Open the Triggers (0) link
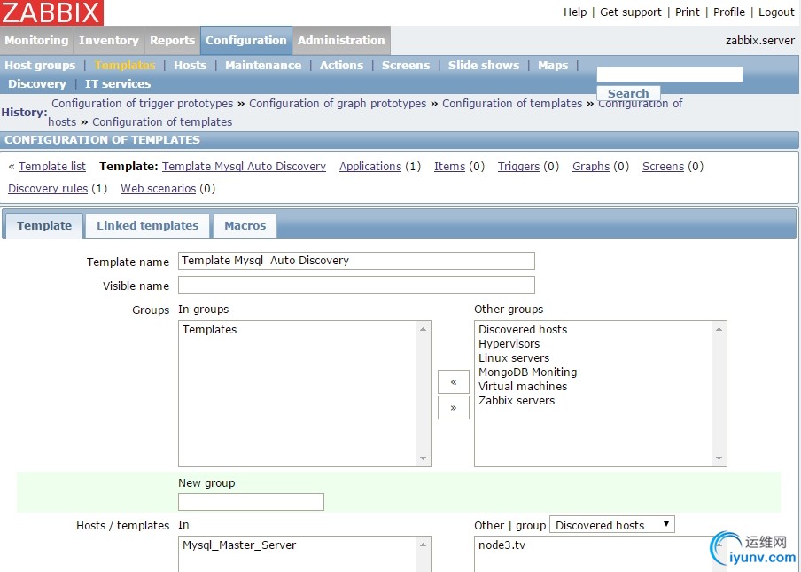The image size is (801, 572). (518, 167)
